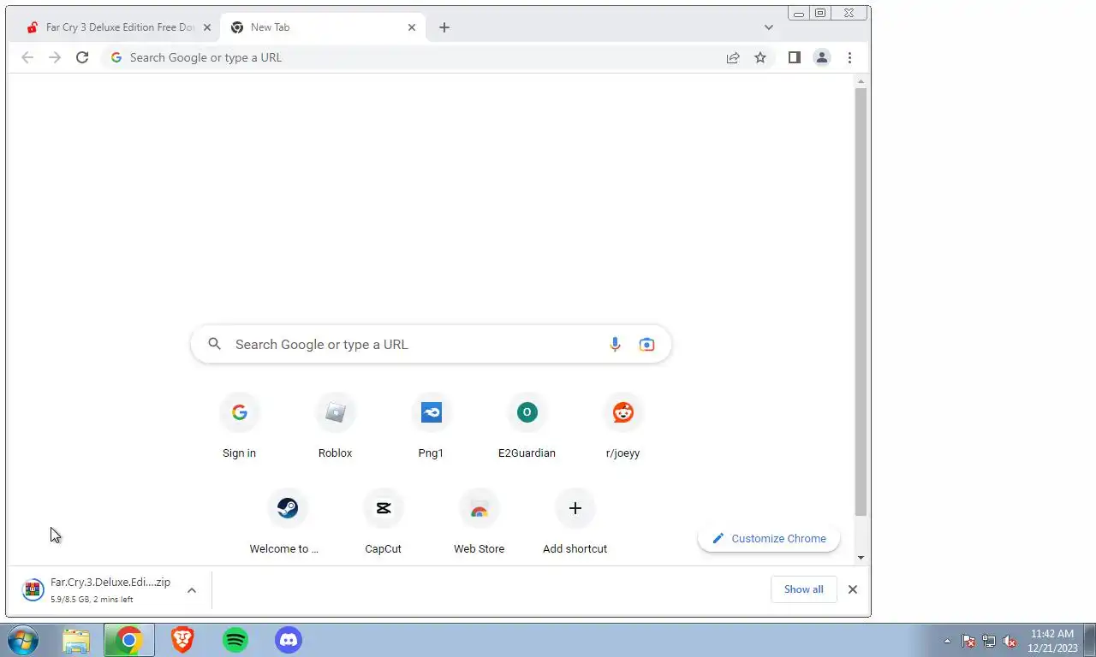Toggle the Chrome side panel

tap(795, 57)
